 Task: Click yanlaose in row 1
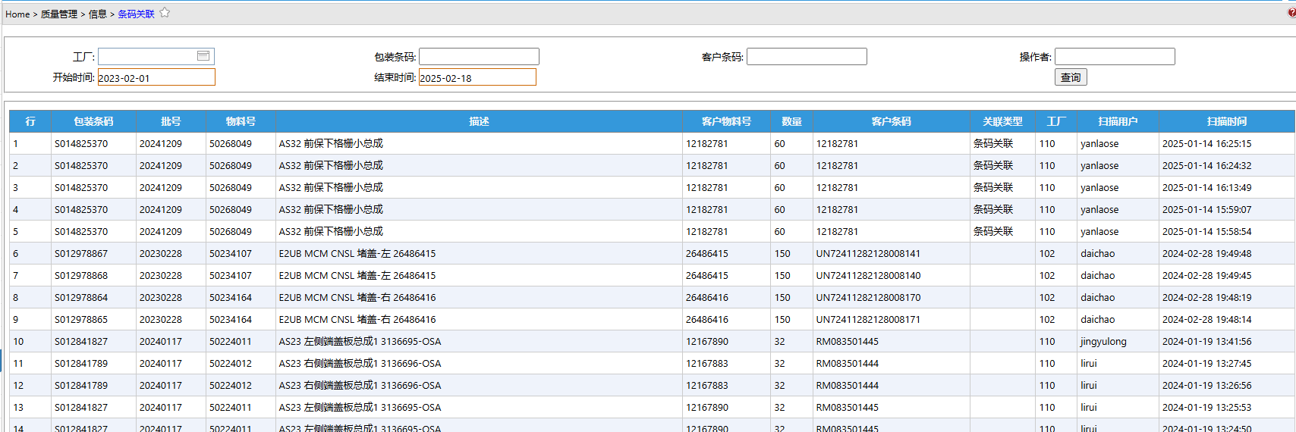point(1099,144)
